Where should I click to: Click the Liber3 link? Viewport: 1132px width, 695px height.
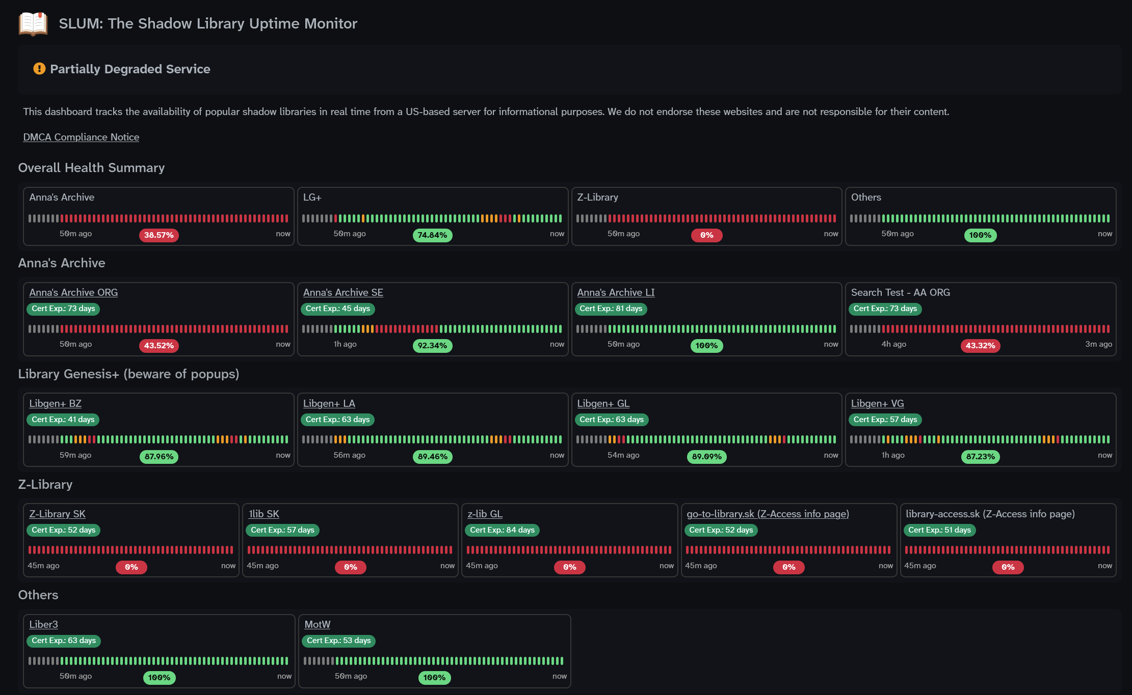43,624
